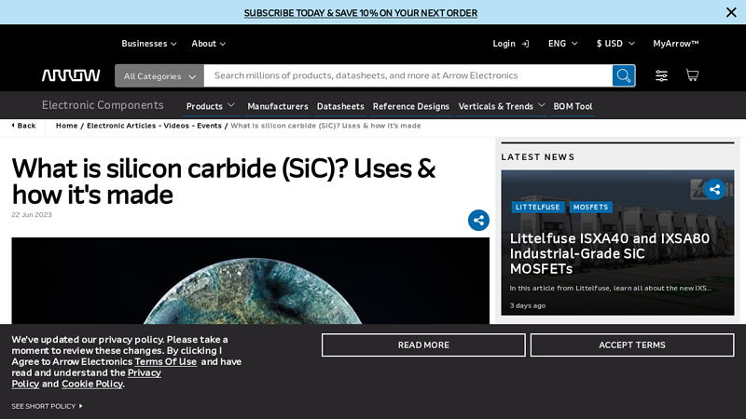746x419 pixels.
Task: Open the Cookie Policy link
Action: click(92, 384)
